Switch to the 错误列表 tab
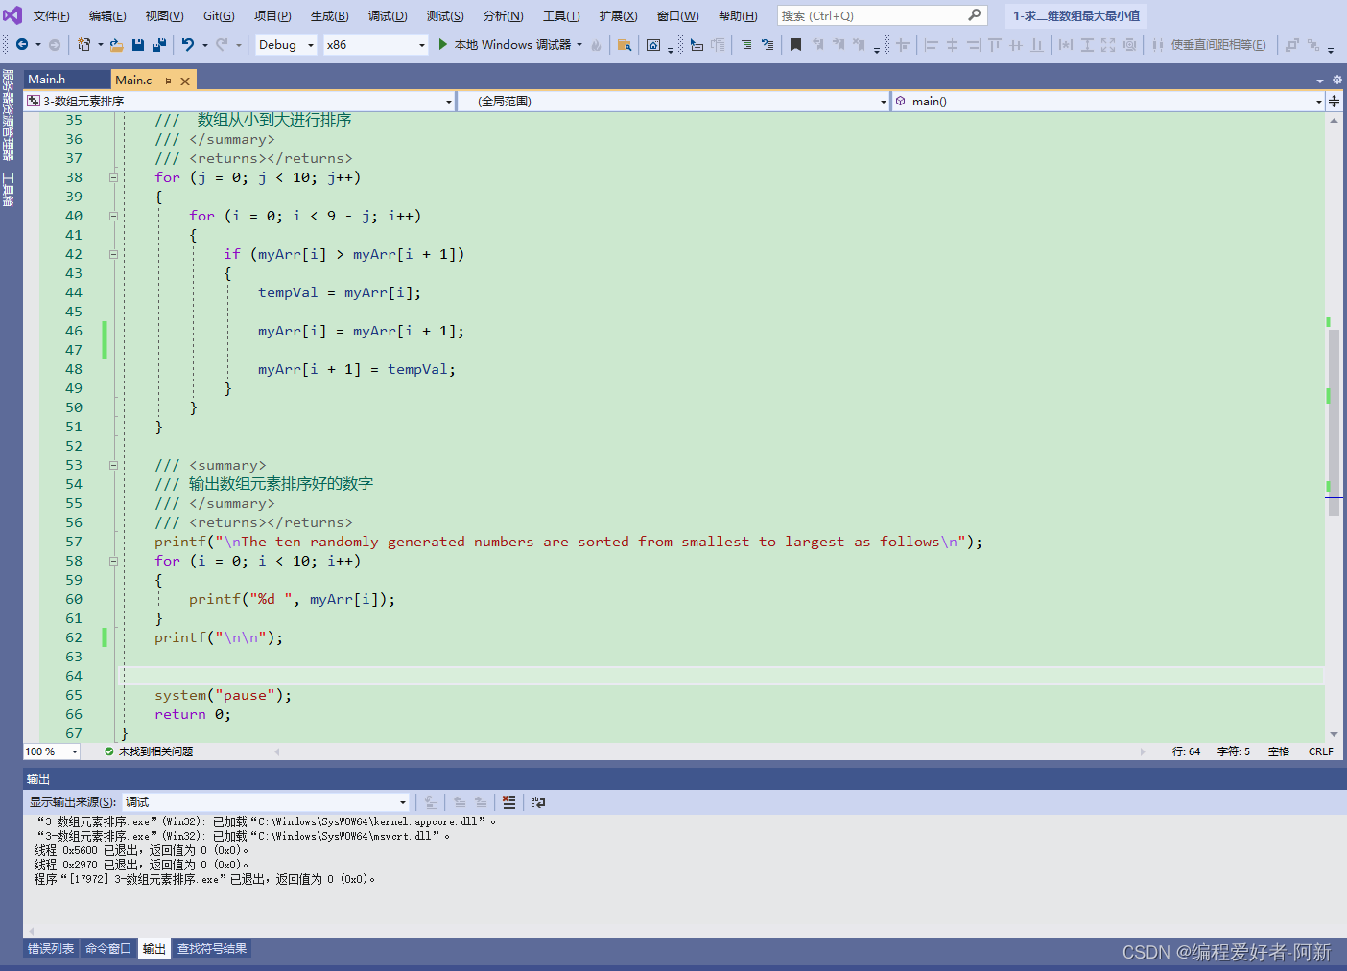Screen dimensions: 1347x971 click(51, 949)
